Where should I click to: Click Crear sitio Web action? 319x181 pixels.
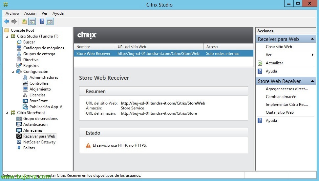pyautogui.click(x=279, y=47)
